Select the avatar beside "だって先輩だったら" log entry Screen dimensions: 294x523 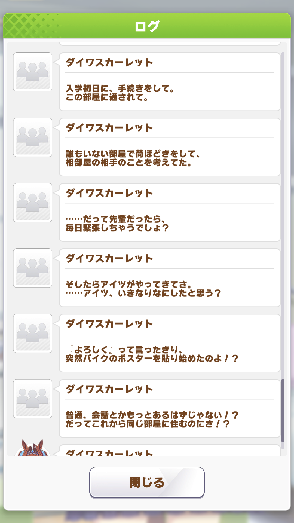point(33,203)
